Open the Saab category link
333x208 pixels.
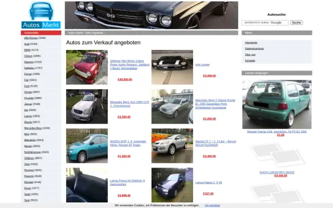27,195
